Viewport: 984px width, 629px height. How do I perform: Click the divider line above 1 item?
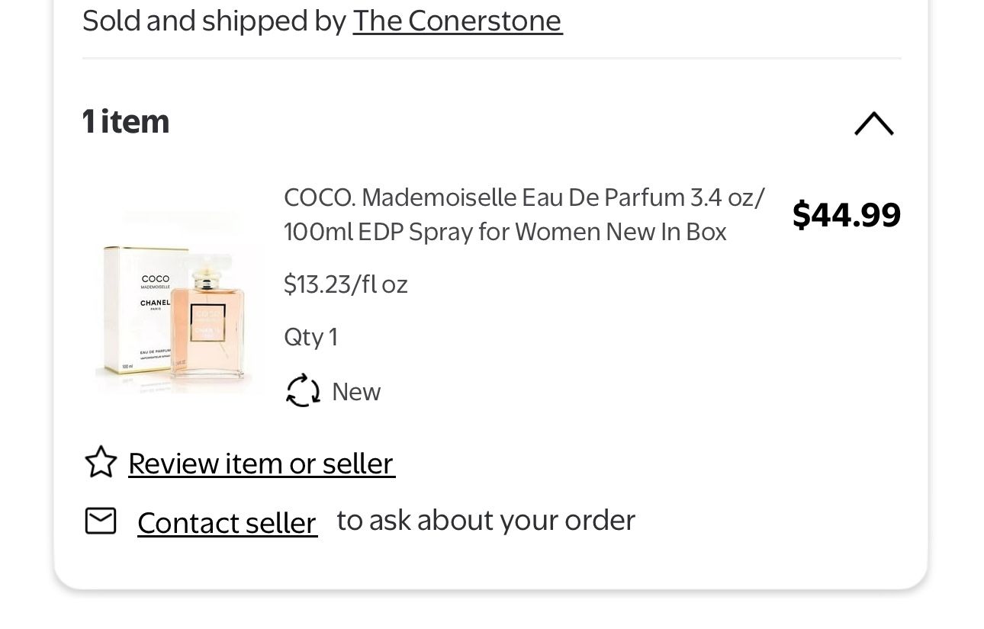[x=491, y=58]
